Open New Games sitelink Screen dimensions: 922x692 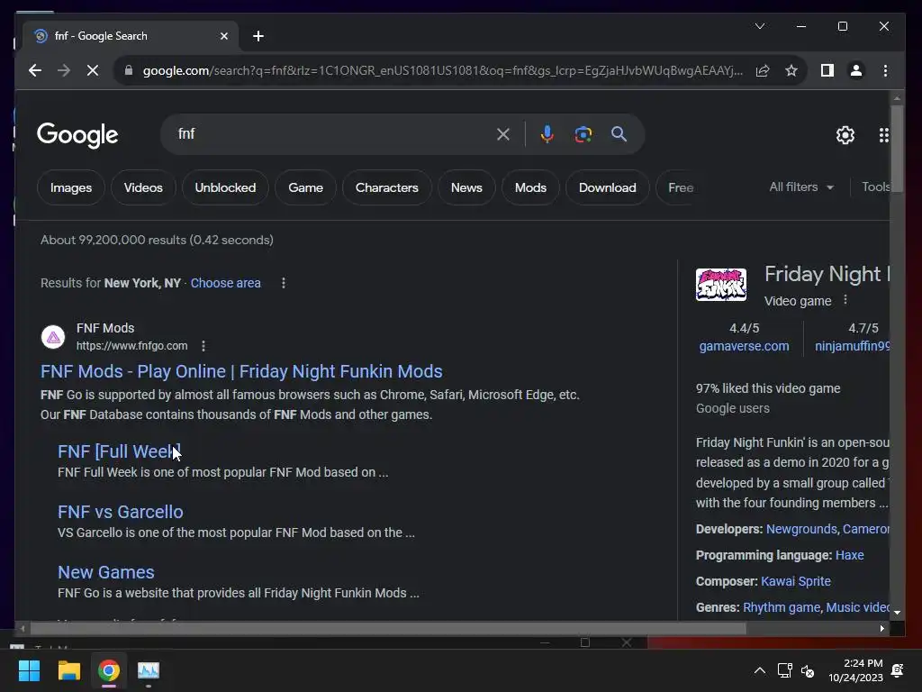[x=106, y=572]
